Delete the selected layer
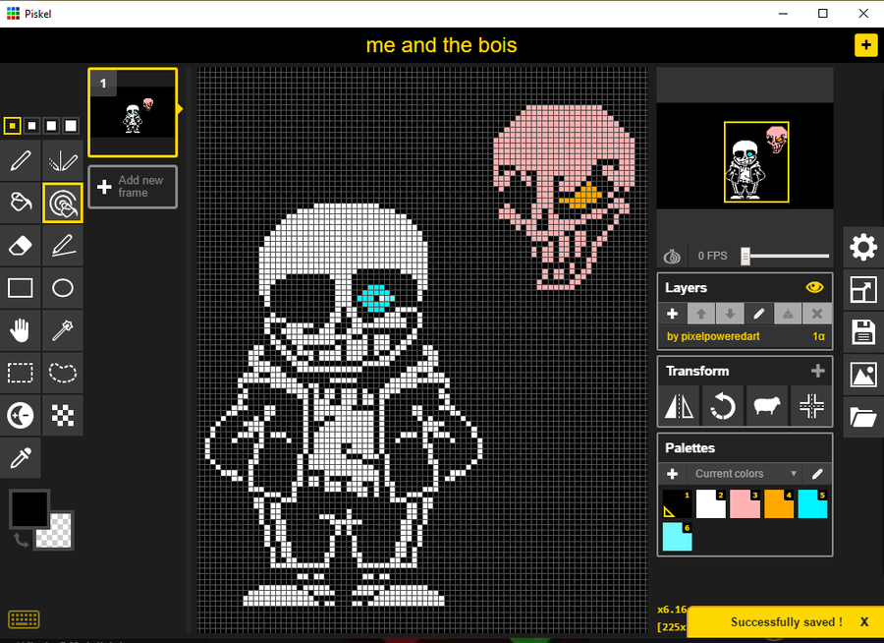 click(817, 314)
